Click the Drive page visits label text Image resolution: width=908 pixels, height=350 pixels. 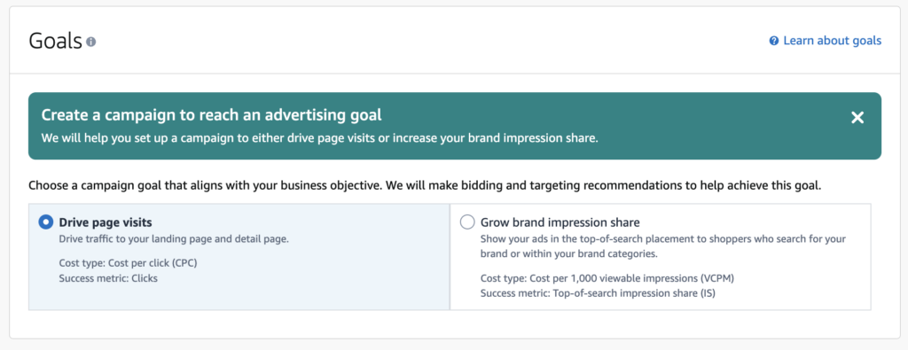(106, 222)
